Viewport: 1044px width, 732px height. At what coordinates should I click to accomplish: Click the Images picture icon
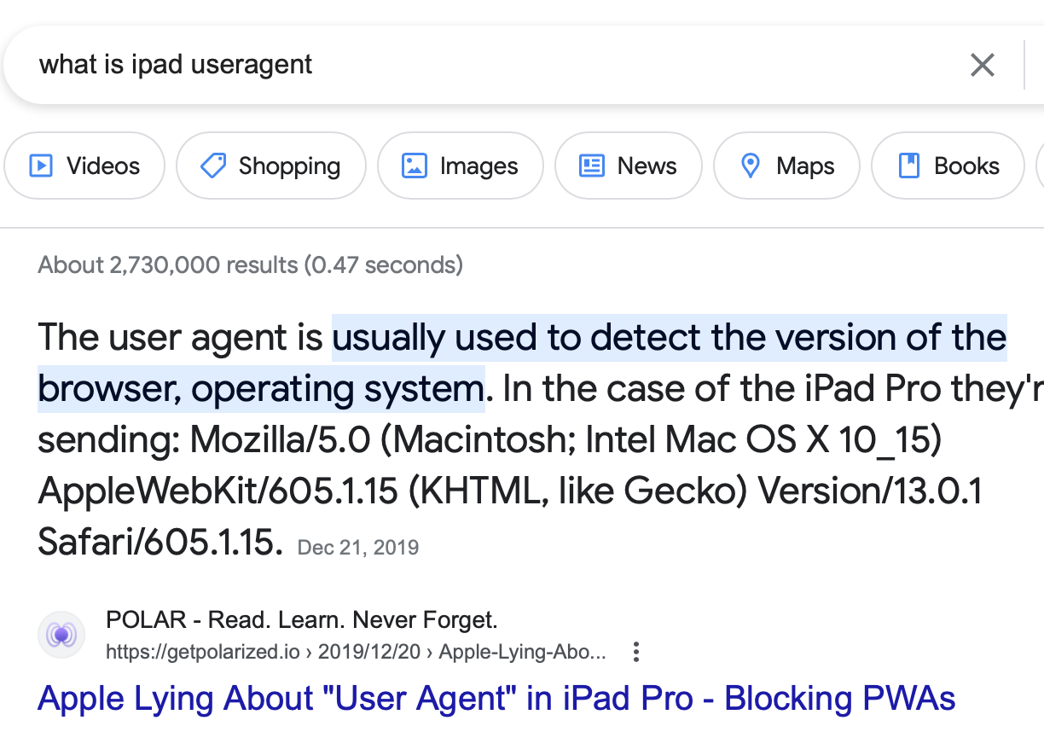414,166
